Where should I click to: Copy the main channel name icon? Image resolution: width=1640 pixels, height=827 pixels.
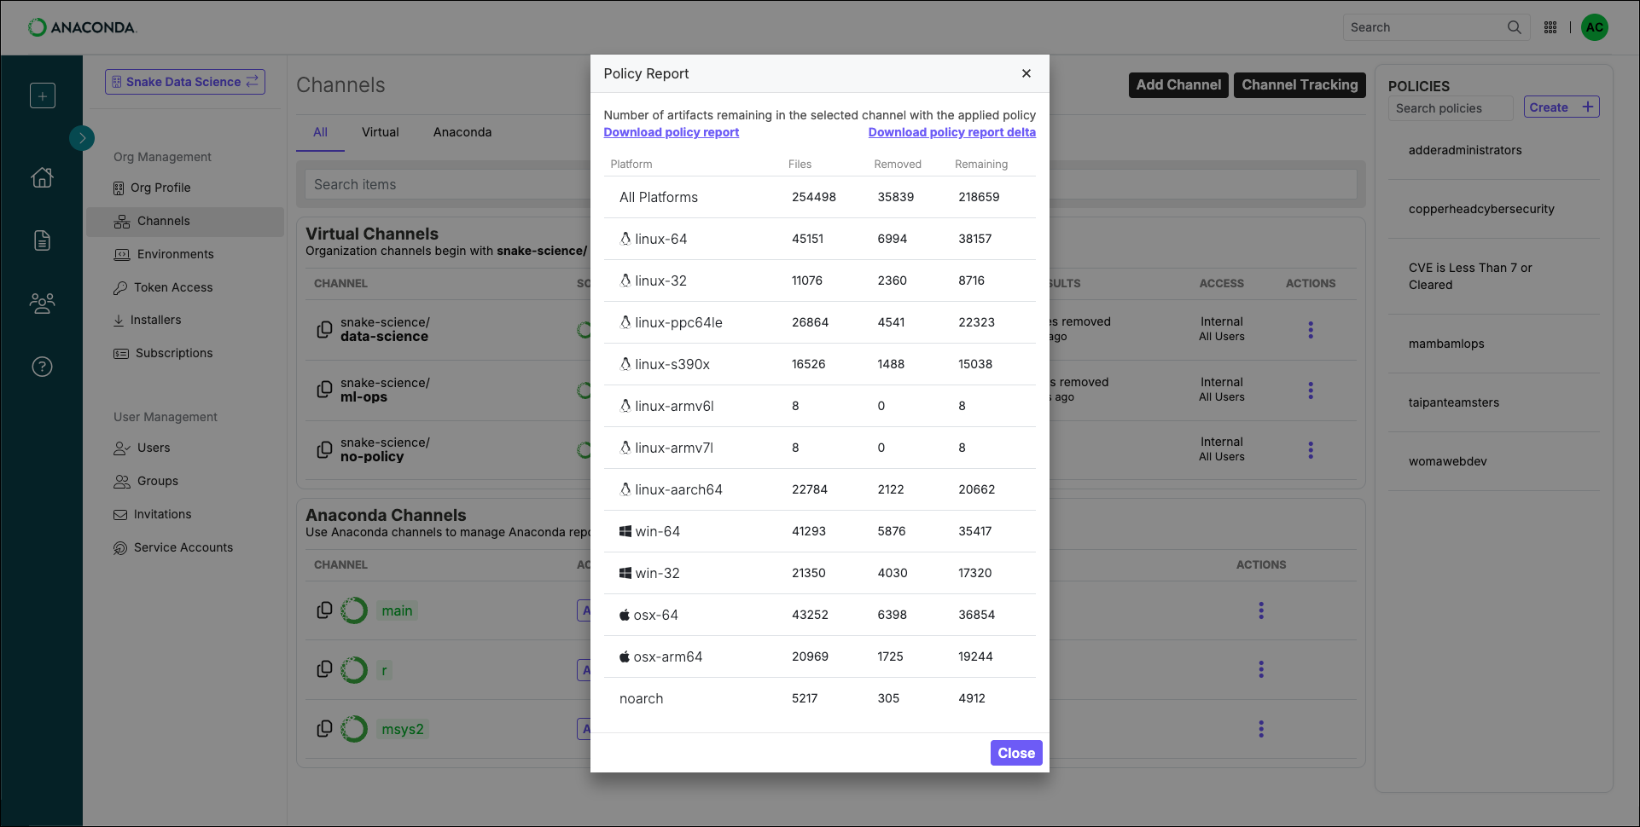coord(324,610)
